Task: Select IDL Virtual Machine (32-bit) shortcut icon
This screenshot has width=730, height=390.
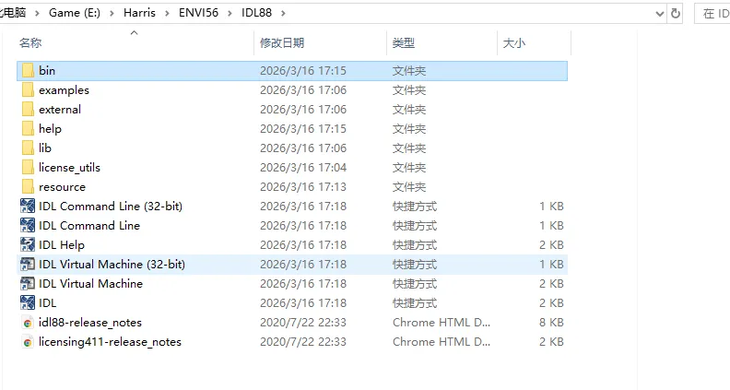Action: 28,265
